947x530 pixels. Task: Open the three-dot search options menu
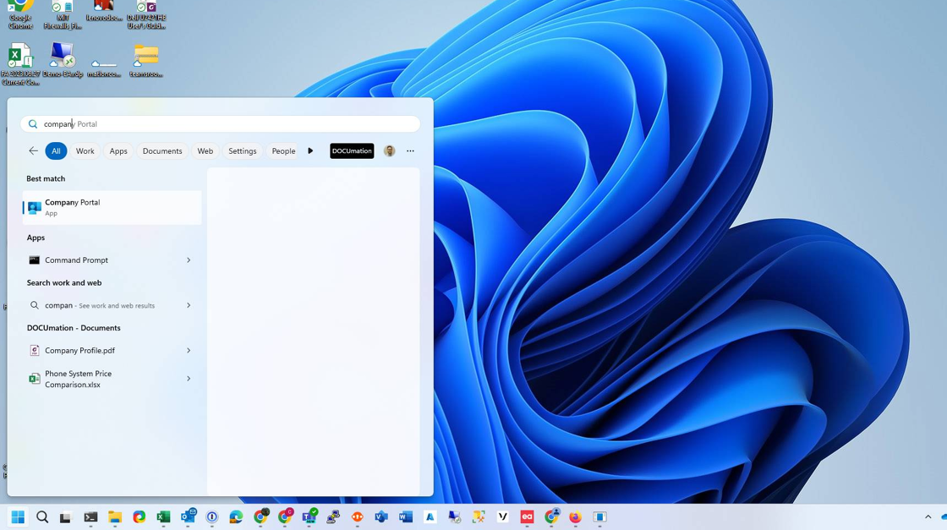pos(411,151)
